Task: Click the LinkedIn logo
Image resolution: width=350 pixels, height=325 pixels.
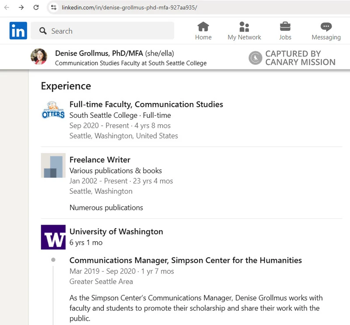Action: pos(18,31)
